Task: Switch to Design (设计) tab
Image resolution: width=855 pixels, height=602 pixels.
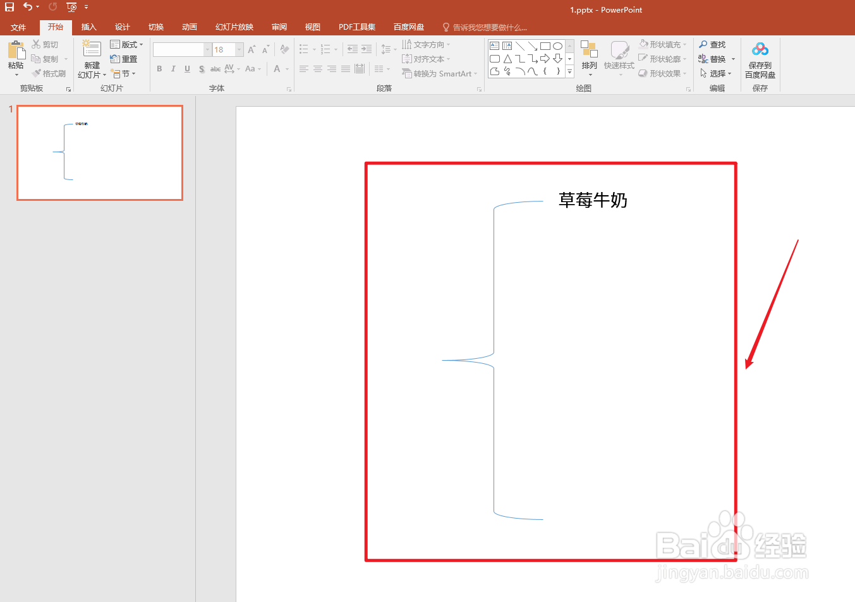Action: pos(122,27)
